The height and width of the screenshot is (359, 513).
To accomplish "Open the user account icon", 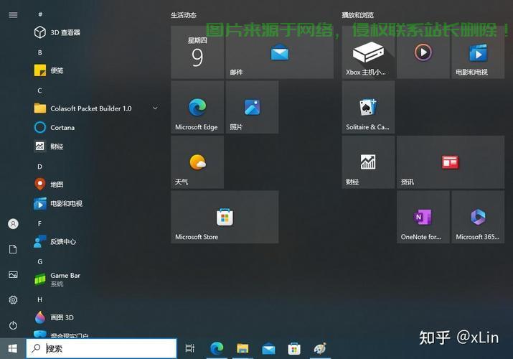I will (13, 224).
